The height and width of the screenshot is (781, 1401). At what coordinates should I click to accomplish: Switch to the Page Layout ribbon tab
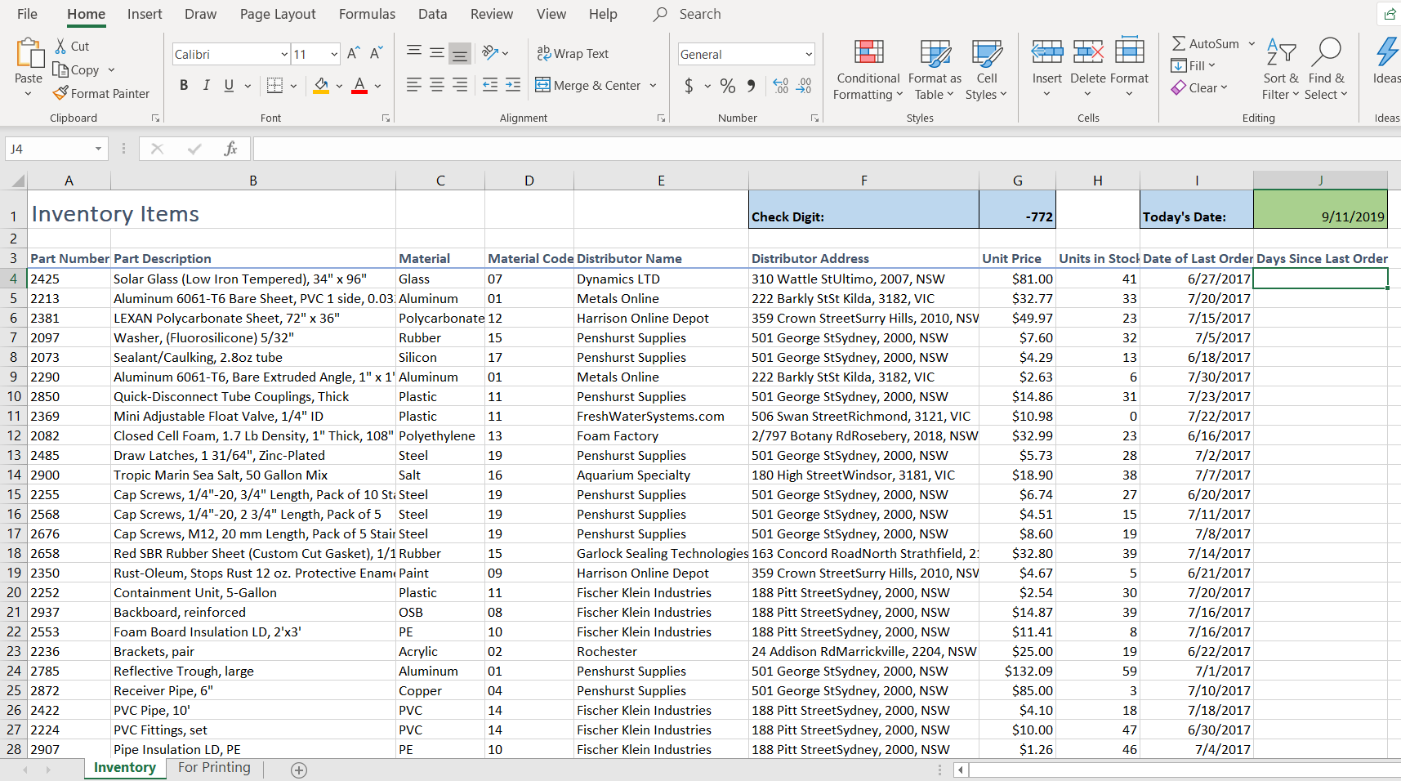[277, 14]
